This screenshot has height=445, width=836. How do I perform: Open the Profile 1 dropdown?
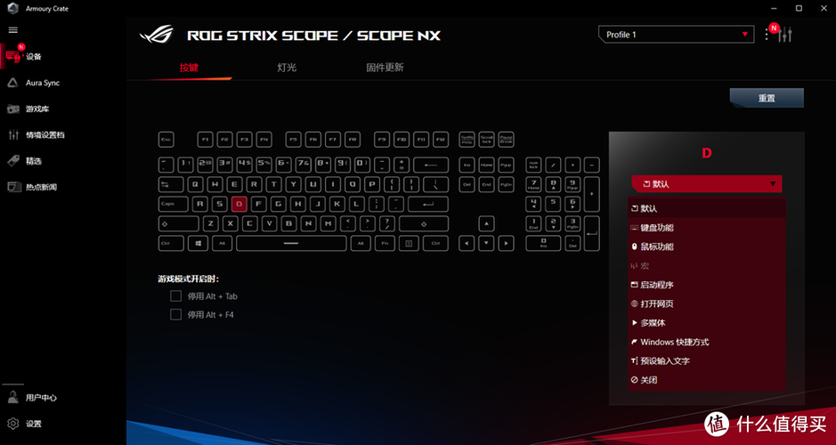676,35
